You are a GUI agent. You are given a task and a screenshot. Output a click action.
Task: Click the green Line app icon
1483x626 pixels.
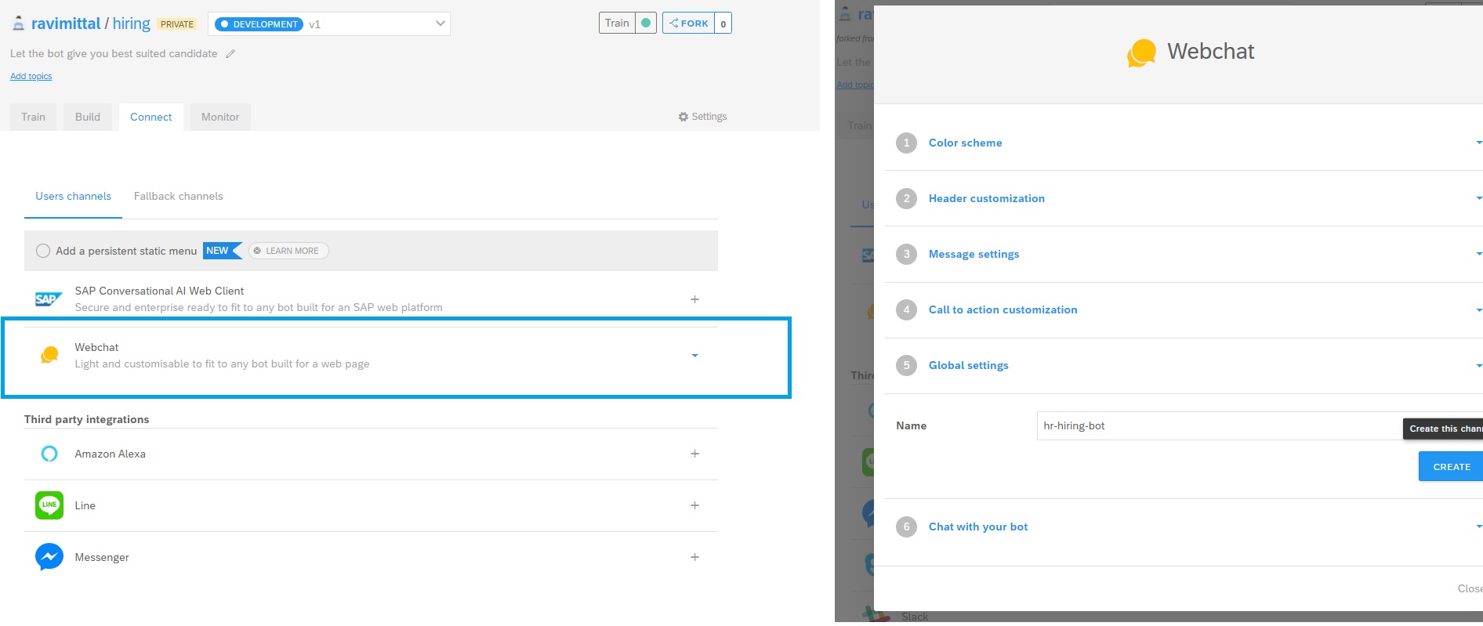pos(49,505)
